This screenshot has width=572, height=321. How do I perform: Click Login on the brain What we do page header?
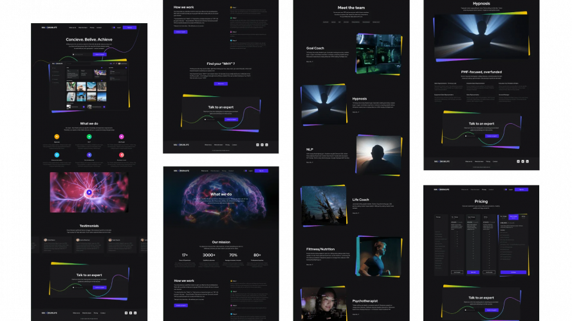[x=251, y=171]
